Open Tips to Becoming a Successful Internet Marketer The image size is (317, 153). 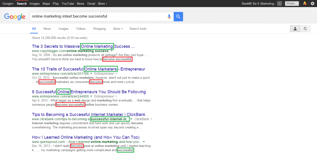point(89,114)
